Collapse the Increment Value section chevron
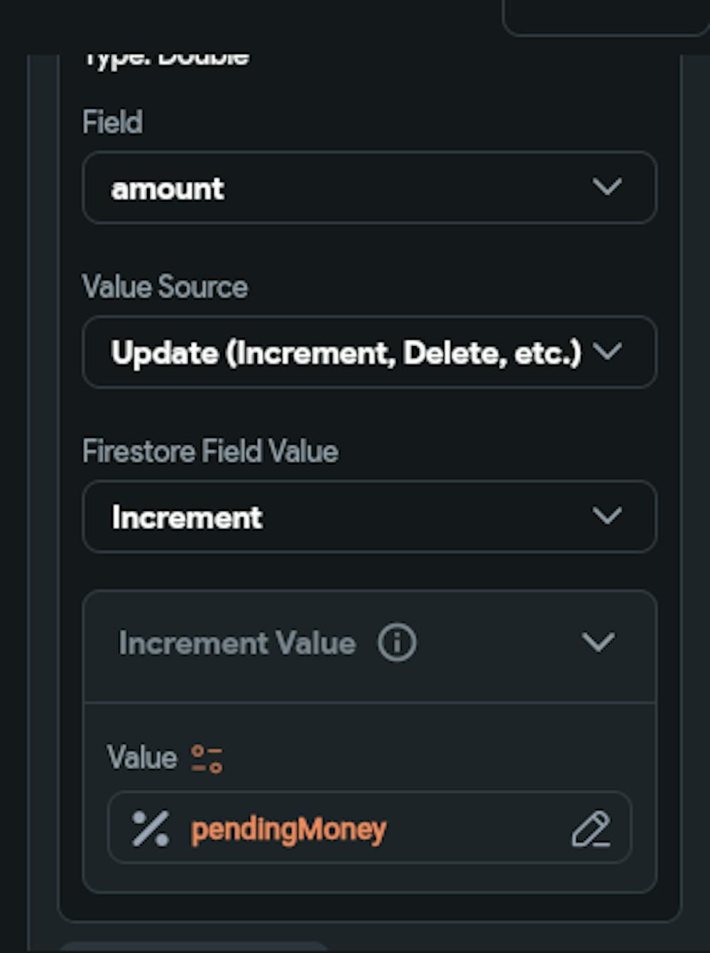This screenshot has width=710, height=953. (598, 642)
